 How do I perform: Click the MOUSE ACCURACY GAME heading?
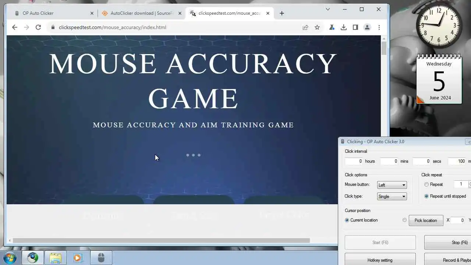193,81
